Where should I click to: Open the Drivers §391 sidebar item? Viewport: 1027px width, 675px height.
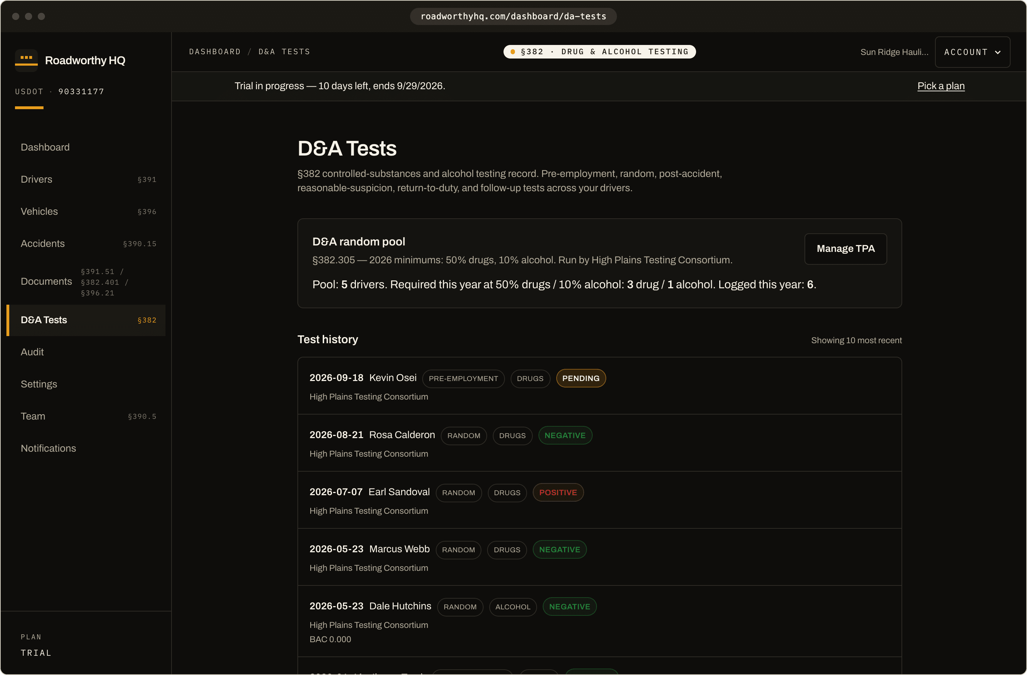click(x=86, y=179)
